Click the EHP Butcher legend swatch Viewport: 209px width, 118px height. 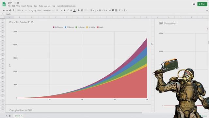[54, 27]
